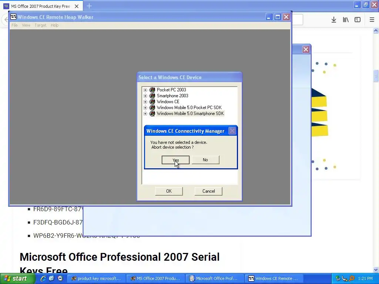This screenshot has height=284, width=379.
Task: Open Help menu in Remote Heap Walker
Action: [55, 25]
